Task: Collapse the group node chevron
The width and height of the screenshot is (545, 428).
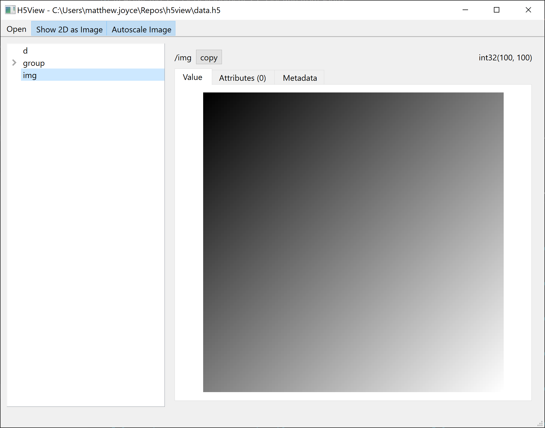Action: coord(14,63)
